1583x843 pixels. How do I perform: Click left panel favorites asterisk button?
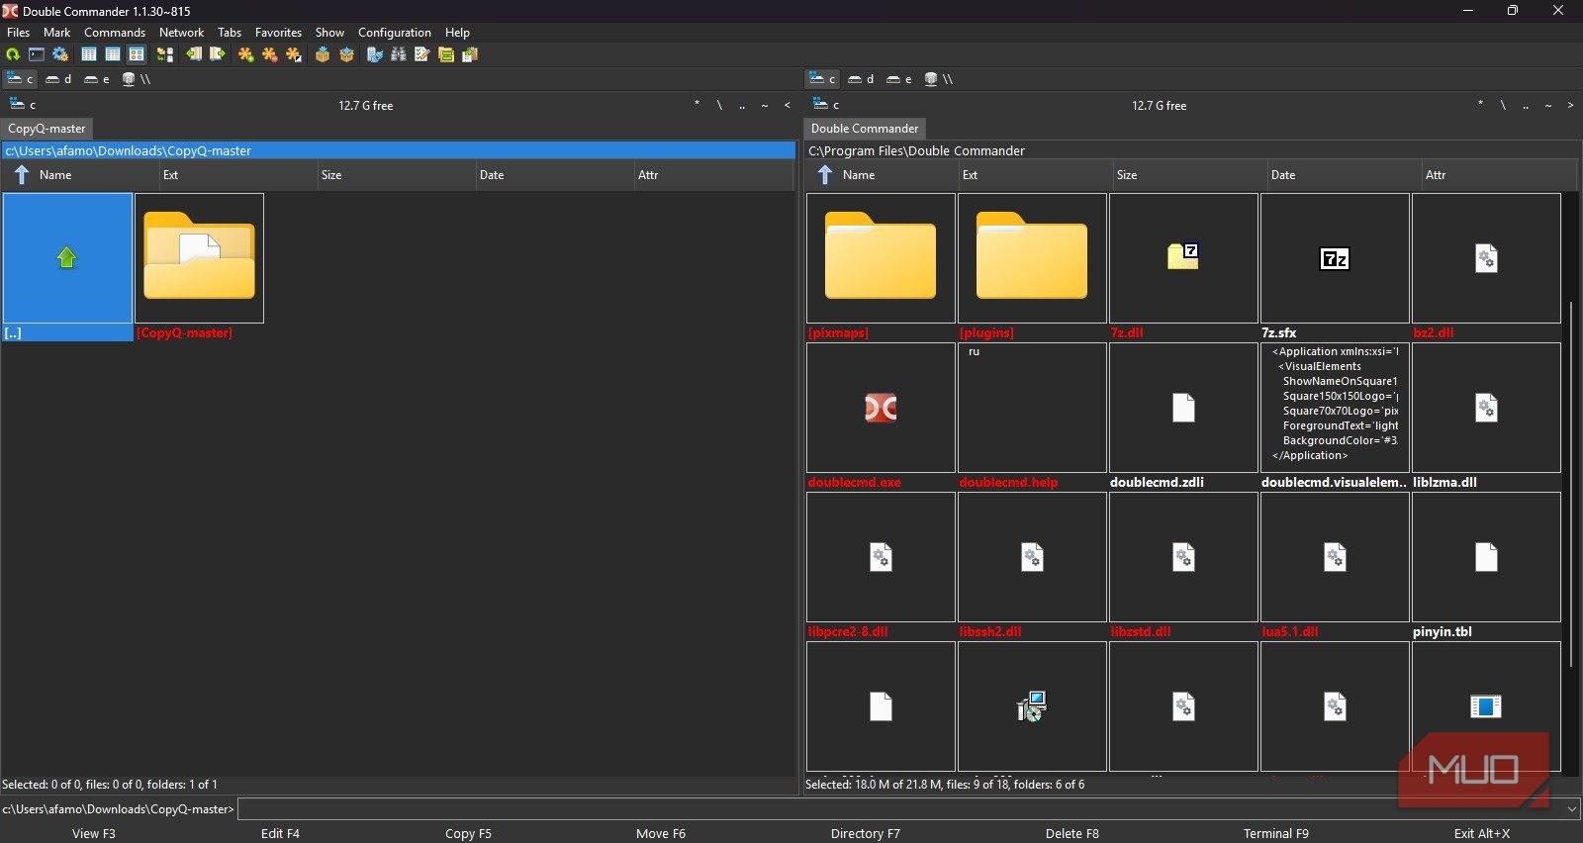coord(697,105)
